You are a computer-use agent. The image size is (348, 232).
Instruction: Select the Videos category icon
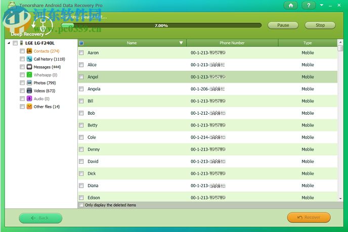click(x=29, y=90)
